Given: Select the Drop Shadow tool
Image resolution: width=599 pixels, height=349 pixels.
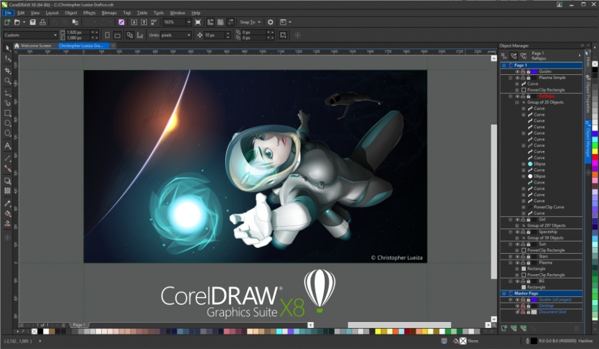Looking at the screenshot, I should (x=7, y=181).
